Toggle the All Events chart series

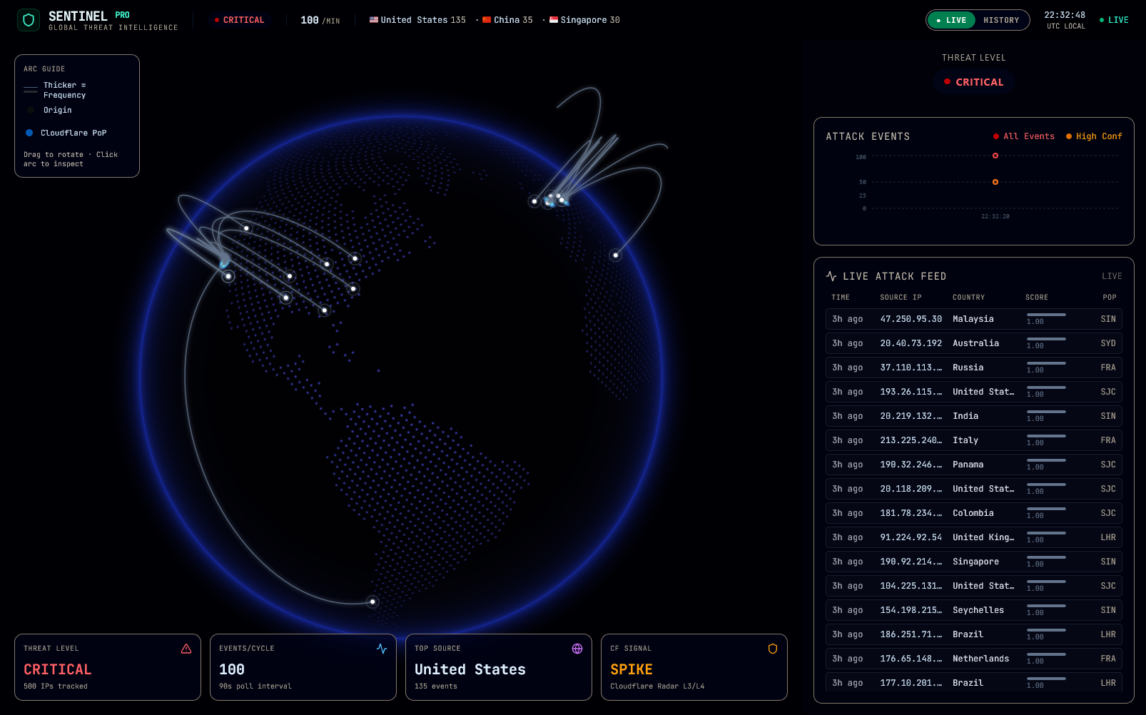[x=1023, y=136]
